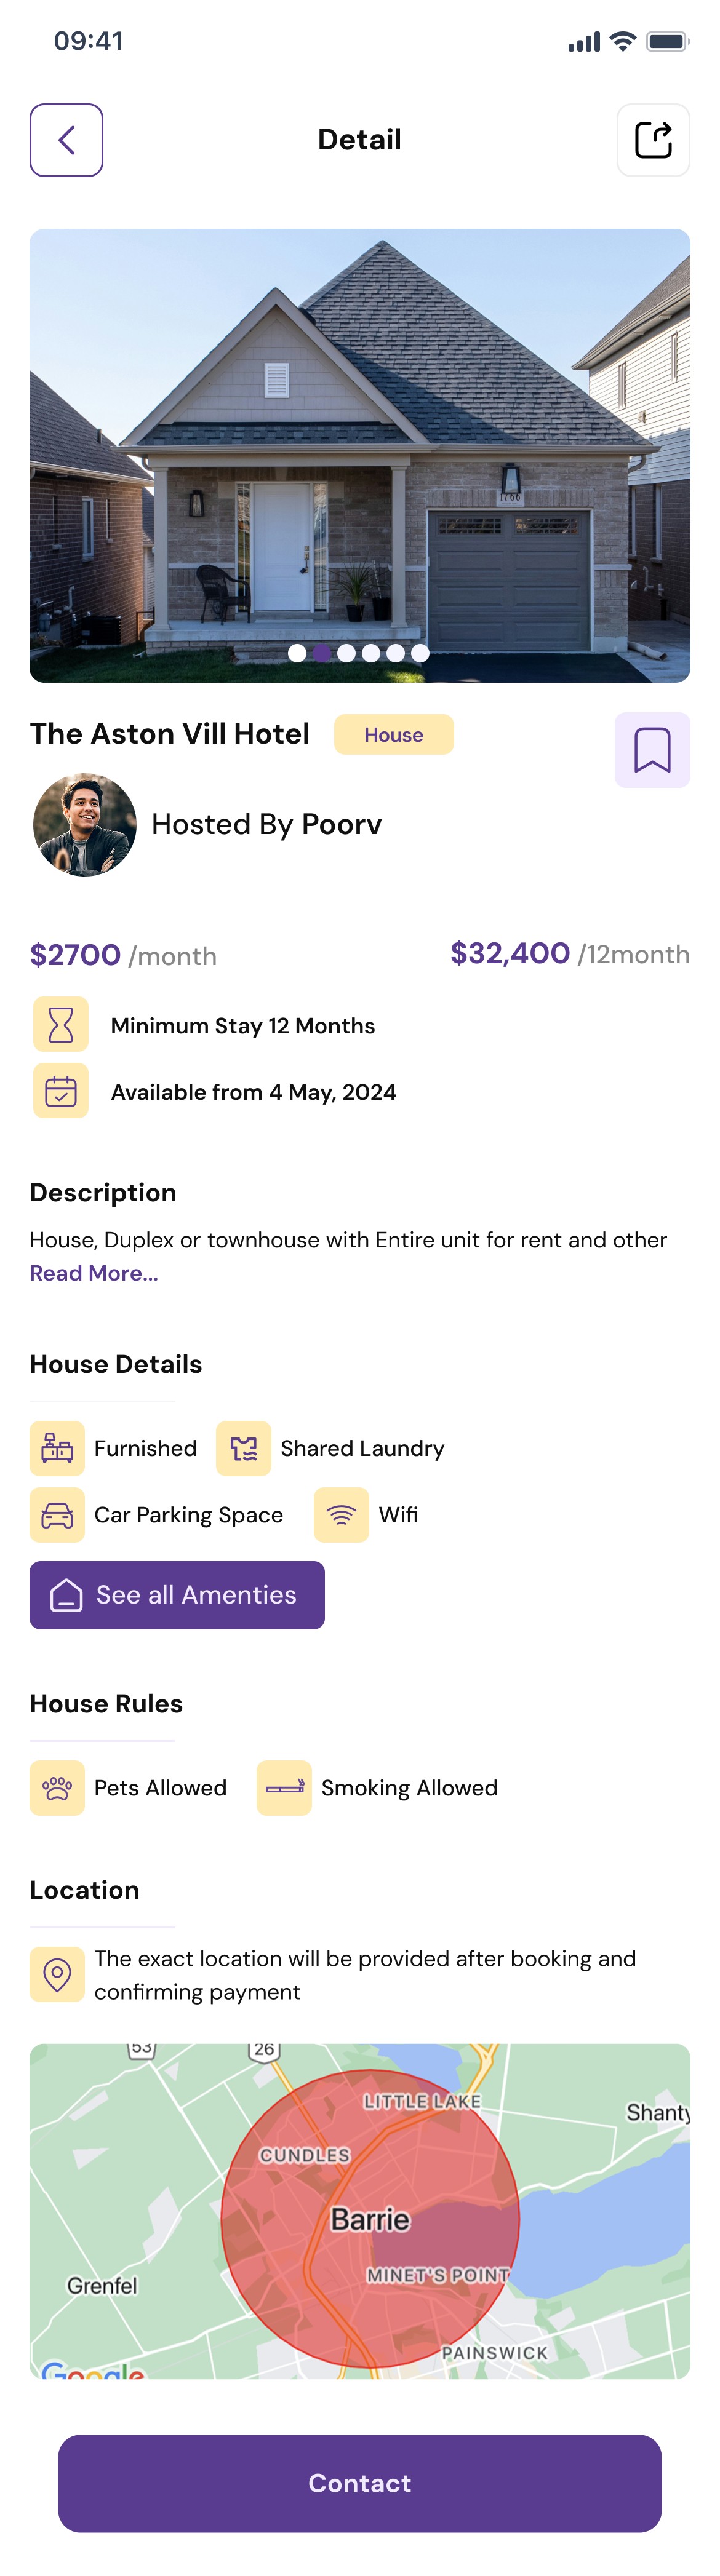Image resolution: width=720 pixels, height=2576 pixels.
Task: Tap the Contact button
Action: tap(360, 2484)
